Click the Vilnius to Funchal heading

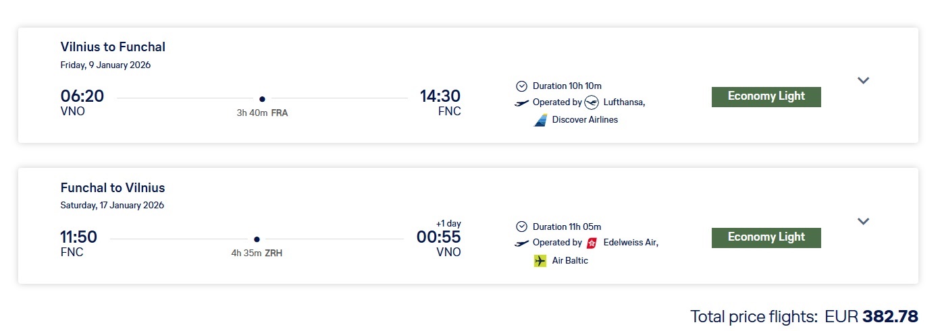[113, 47]
